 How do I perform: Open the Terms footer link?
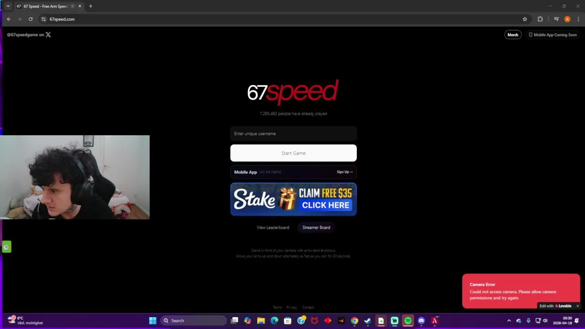tap(277, 308)
